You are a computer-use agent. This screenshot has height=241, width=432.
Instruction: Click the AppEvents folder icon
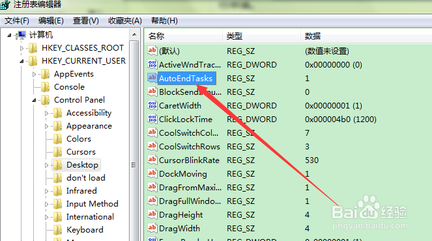[x=45, y=74]
